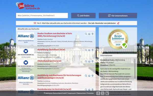The height and width of the screenshot is (96, 153).
Task: Click magnifier icon for Kaufmann für Versicherungen
Action: [x=86, y=76]
